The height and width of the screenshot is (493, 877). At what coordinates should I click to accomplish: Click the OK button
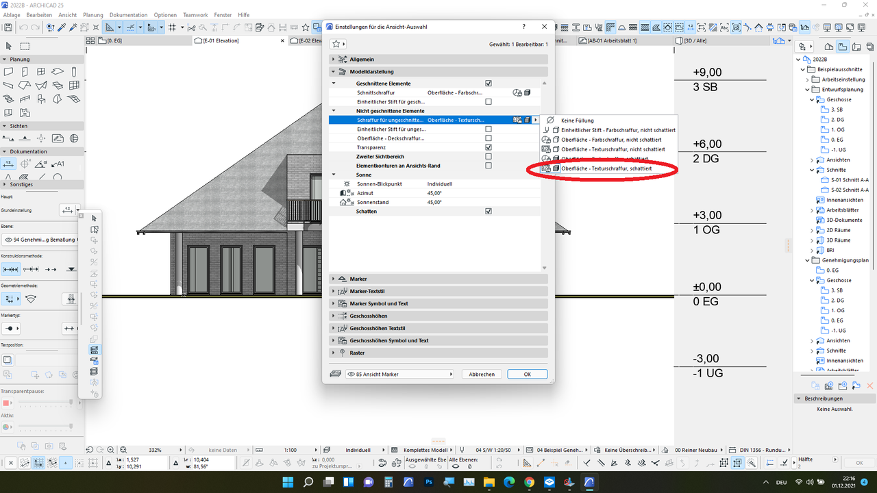(x=526, y=373)
